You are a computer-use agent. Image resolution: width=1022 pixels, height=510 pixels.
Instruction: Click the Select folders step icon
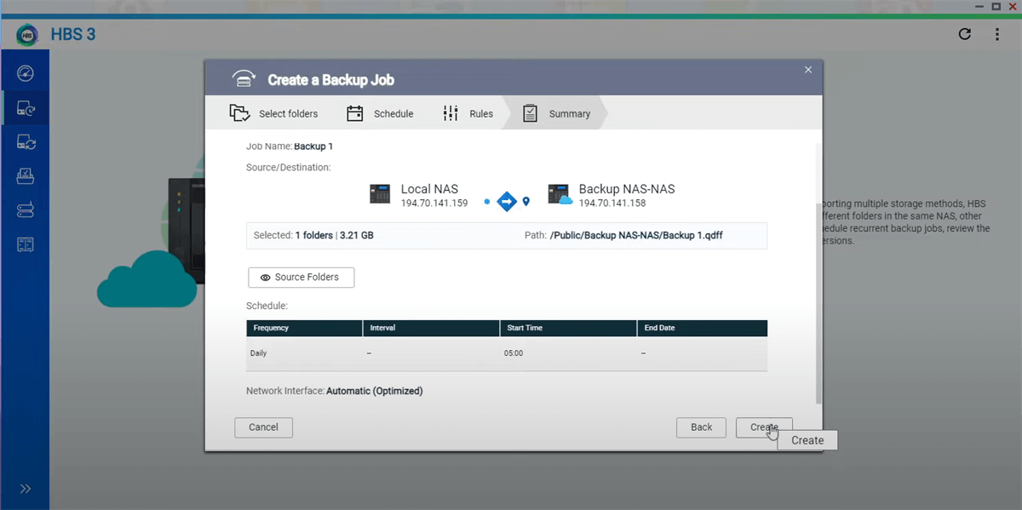point(239,113)
